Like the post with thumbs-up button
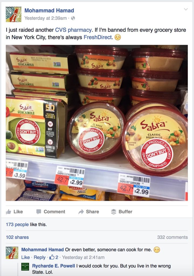The height and width of the screenshot is (276, 194). [15, 212]
